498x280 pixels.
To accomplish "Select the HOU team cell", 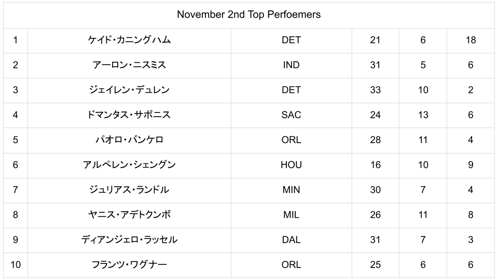I will coord(291,164).
